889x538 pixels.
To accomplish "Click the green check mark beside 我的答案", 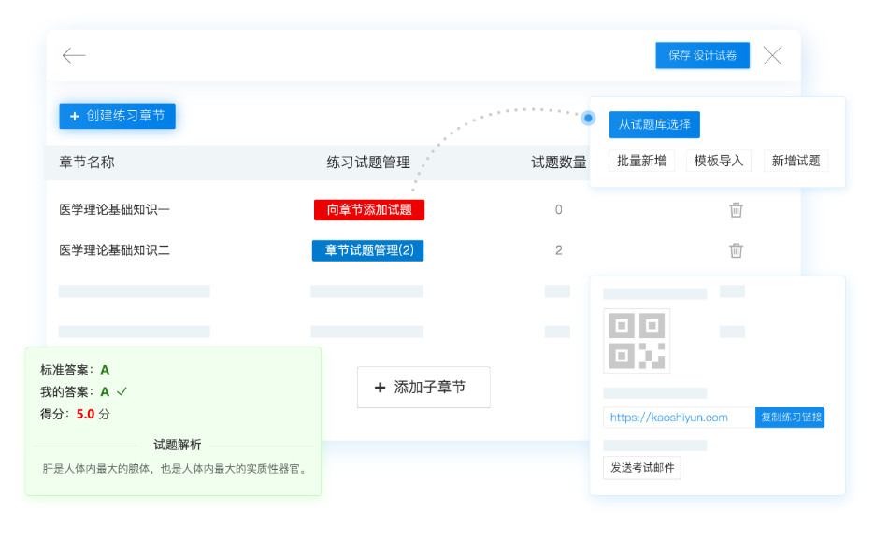I will [122, 391].
